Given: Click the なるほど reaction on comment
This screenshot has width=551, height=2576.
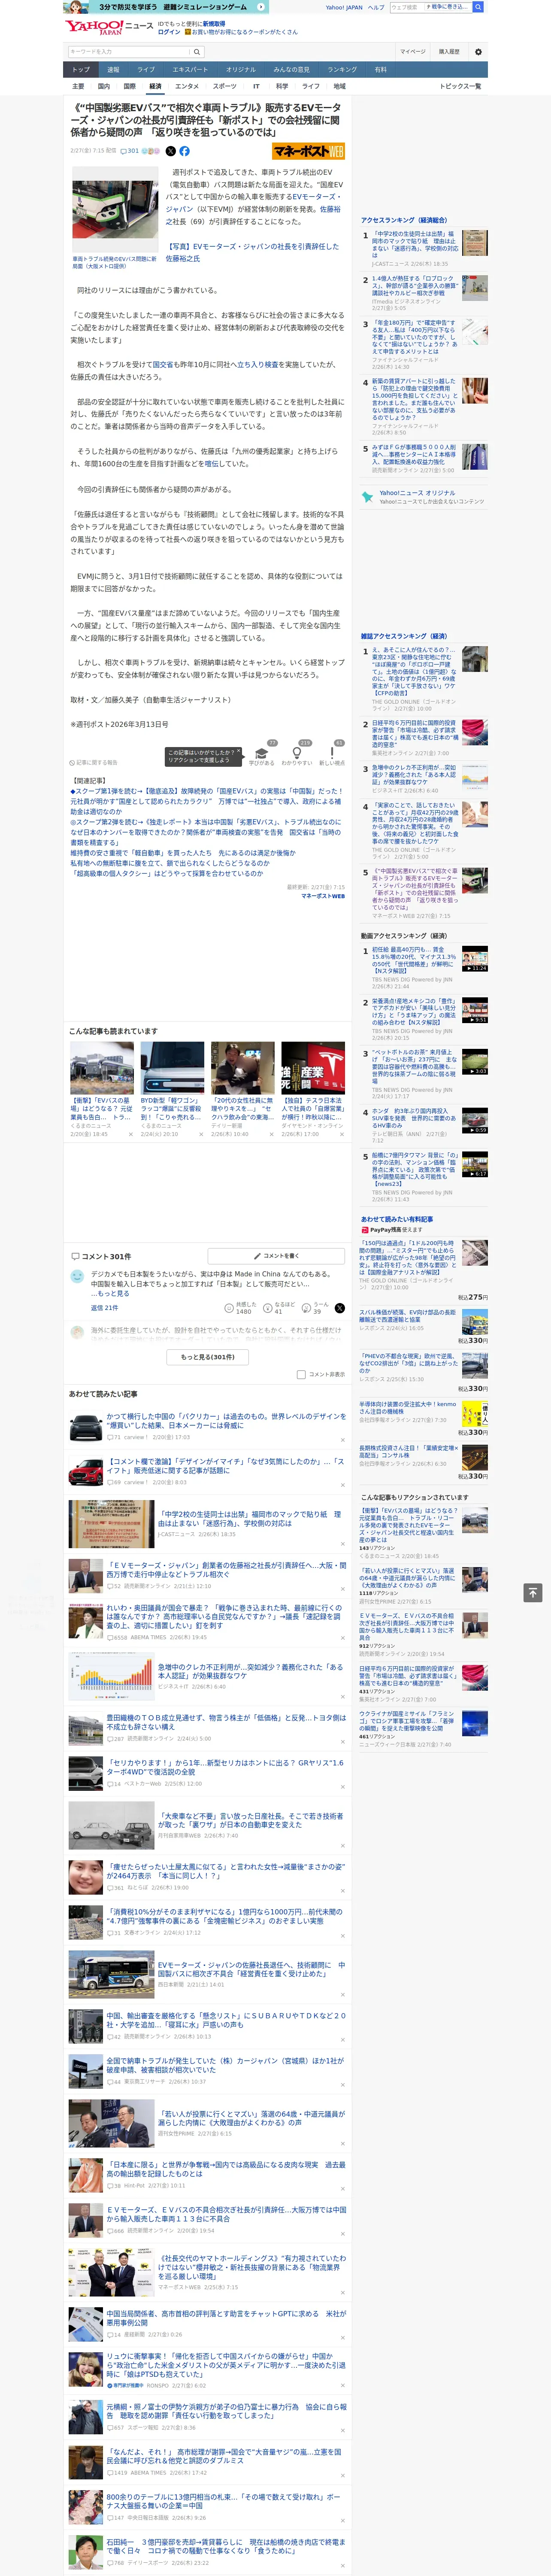Looking at the screenshot, I should pyautogui.click(x=279, y=1308).
